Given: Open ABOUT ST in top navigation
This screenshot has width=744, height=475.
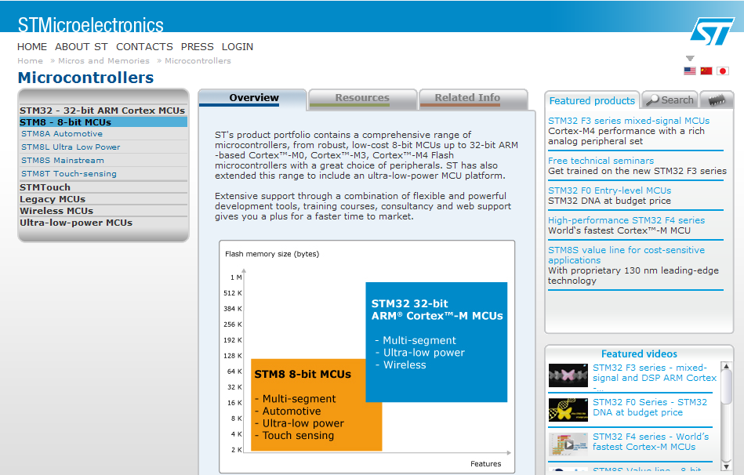Looking at the screenshot, I should pos(81,47).
